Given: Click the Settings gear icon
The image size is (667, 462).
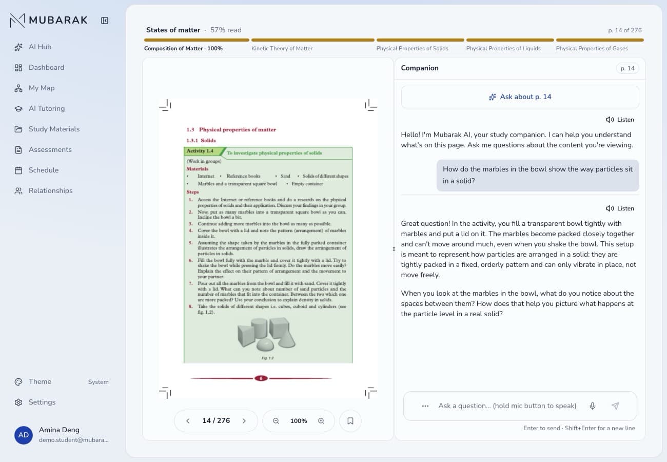Looking at the screenshot, I should click(x=18, y=402).
